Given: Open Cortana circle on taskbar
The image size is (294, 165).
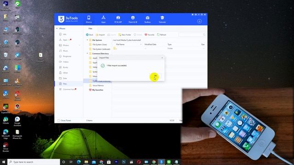Looking at the screenshot, I should click(63, 162).
